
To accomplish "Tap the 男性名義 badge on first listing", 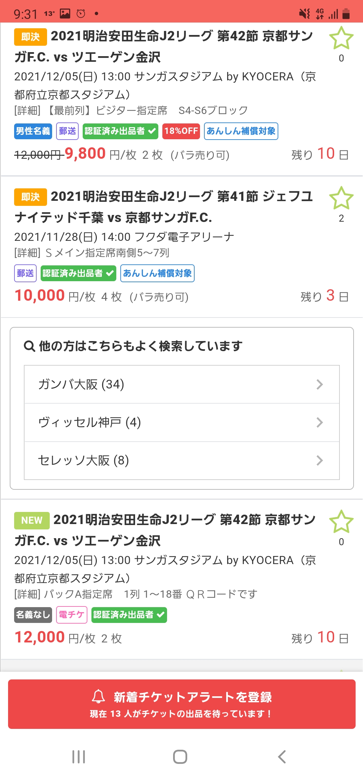I will coord(33,131).
